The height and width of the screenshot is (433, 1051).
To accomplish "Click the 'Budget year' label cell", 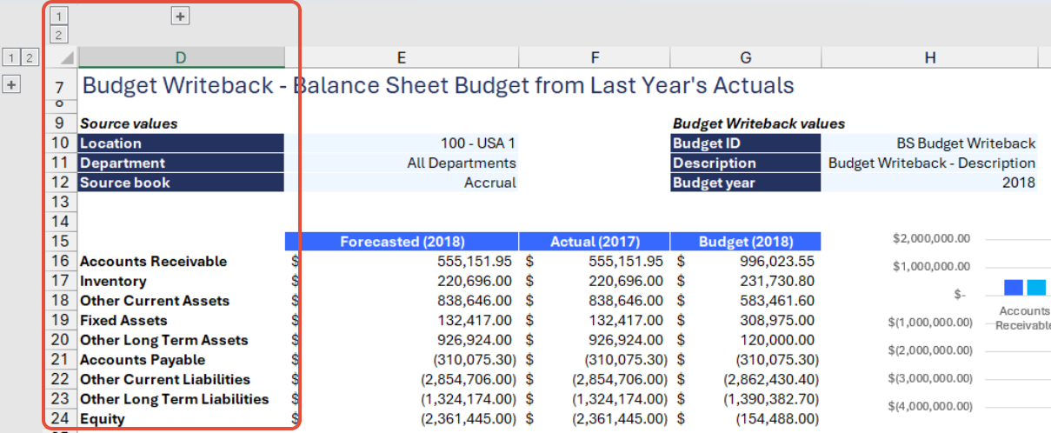I will (746, 183).
